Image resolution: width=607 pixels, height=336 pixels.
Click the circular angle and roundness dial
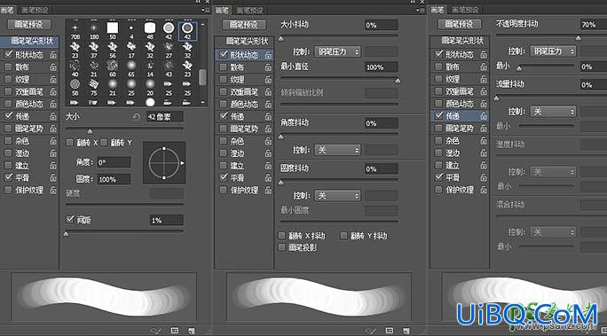164,163
